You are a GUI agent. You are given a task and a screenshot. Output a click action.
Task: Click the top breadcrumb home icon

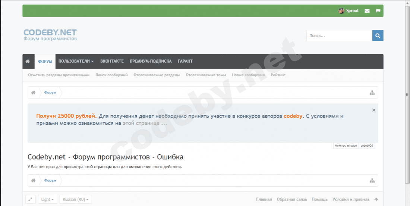point(33,93)
